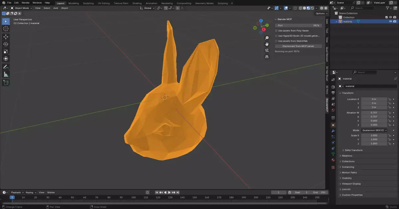Toggle auto keying record button
Screen dimensions: 399x209
(148, 192)
